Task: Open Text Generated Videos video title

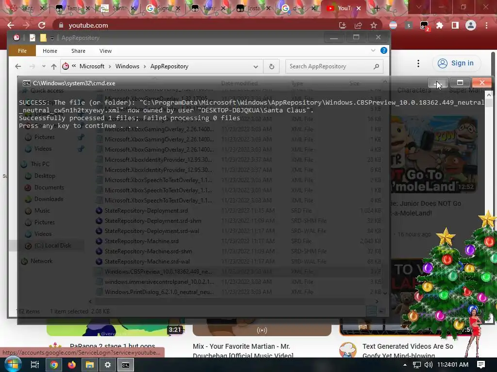Action: [408, 351]
